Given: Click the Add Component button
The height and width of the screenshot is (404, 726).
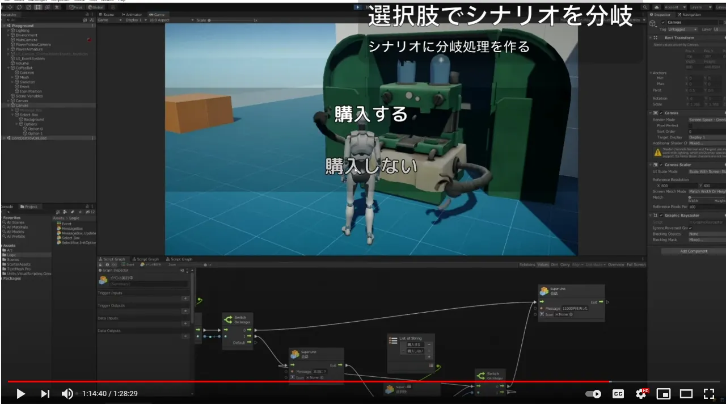Looking at the screenshot, I should [693, 251].
